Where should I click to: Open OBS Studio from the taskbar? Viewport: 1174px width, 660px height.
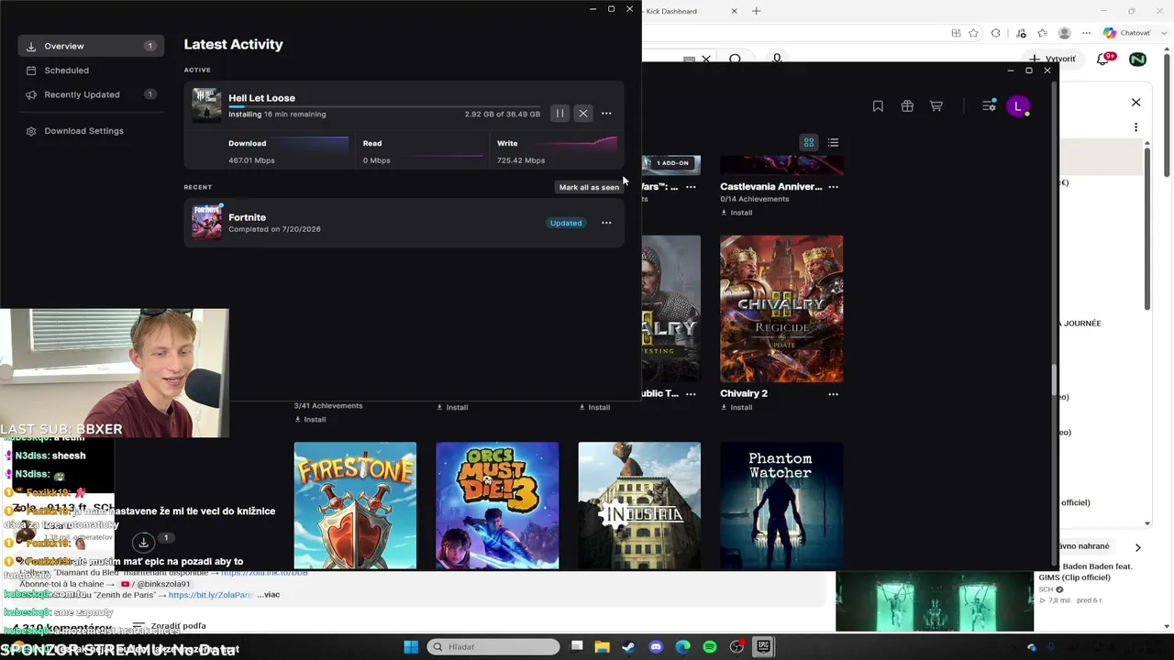pyautogui.click(x=737, y=647)
